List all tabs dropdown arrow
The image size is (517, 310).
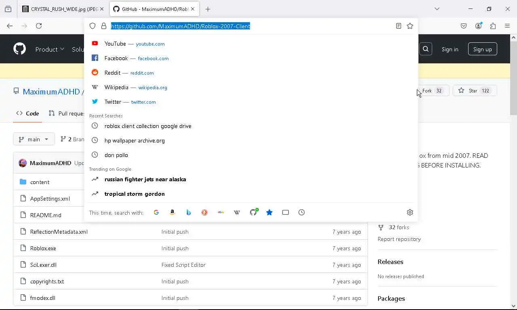pos(437,9)
